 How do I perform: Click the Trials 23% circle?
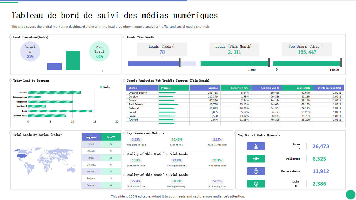[x=30, y=51]
